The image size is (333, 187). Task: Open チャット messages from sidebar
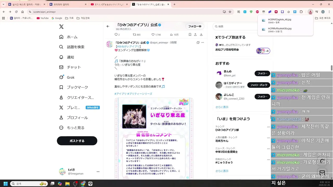(70, 67)
